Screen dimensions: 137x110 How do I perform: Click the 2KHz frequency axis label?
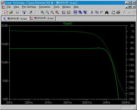click(x=48, y=103)
